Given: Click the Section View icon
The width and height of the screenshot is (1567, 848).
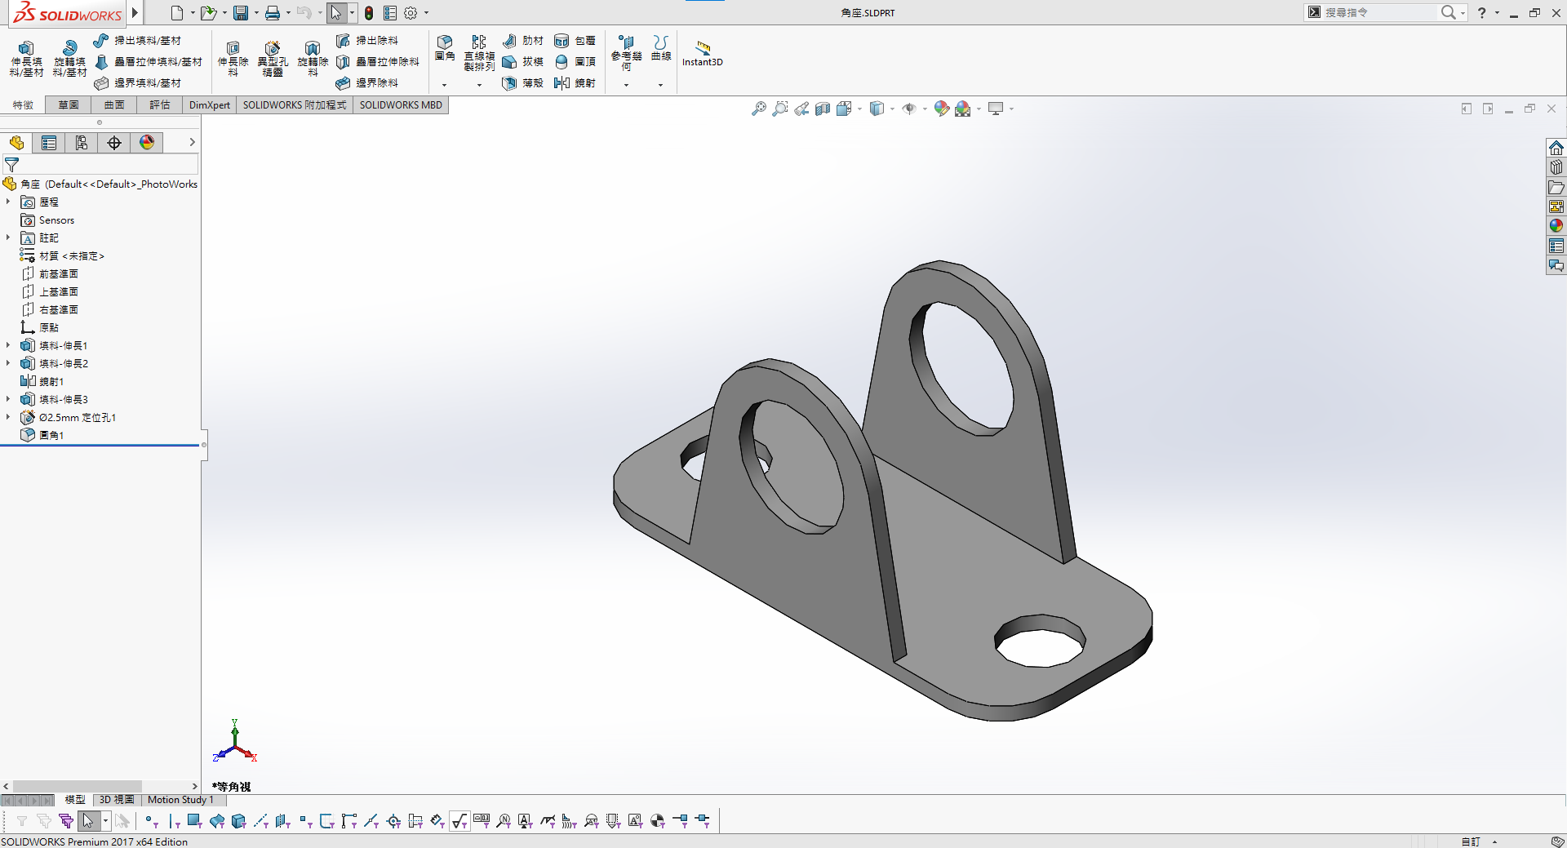Looking at the screenshot, I should tap(823, 109).
